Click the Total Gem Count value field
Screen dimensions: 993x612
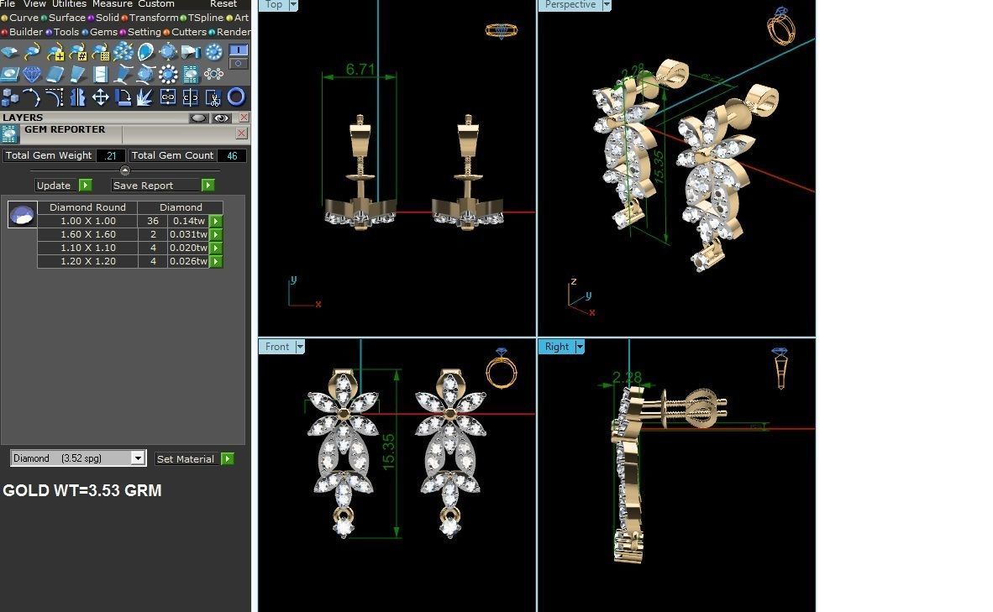click(x=232, y=155)
